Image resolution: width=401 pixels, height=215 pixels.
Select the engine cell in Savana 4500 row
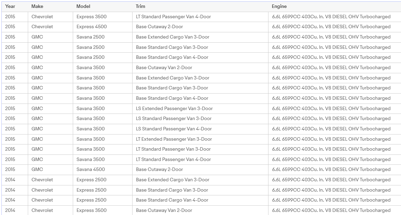[331, 170]
